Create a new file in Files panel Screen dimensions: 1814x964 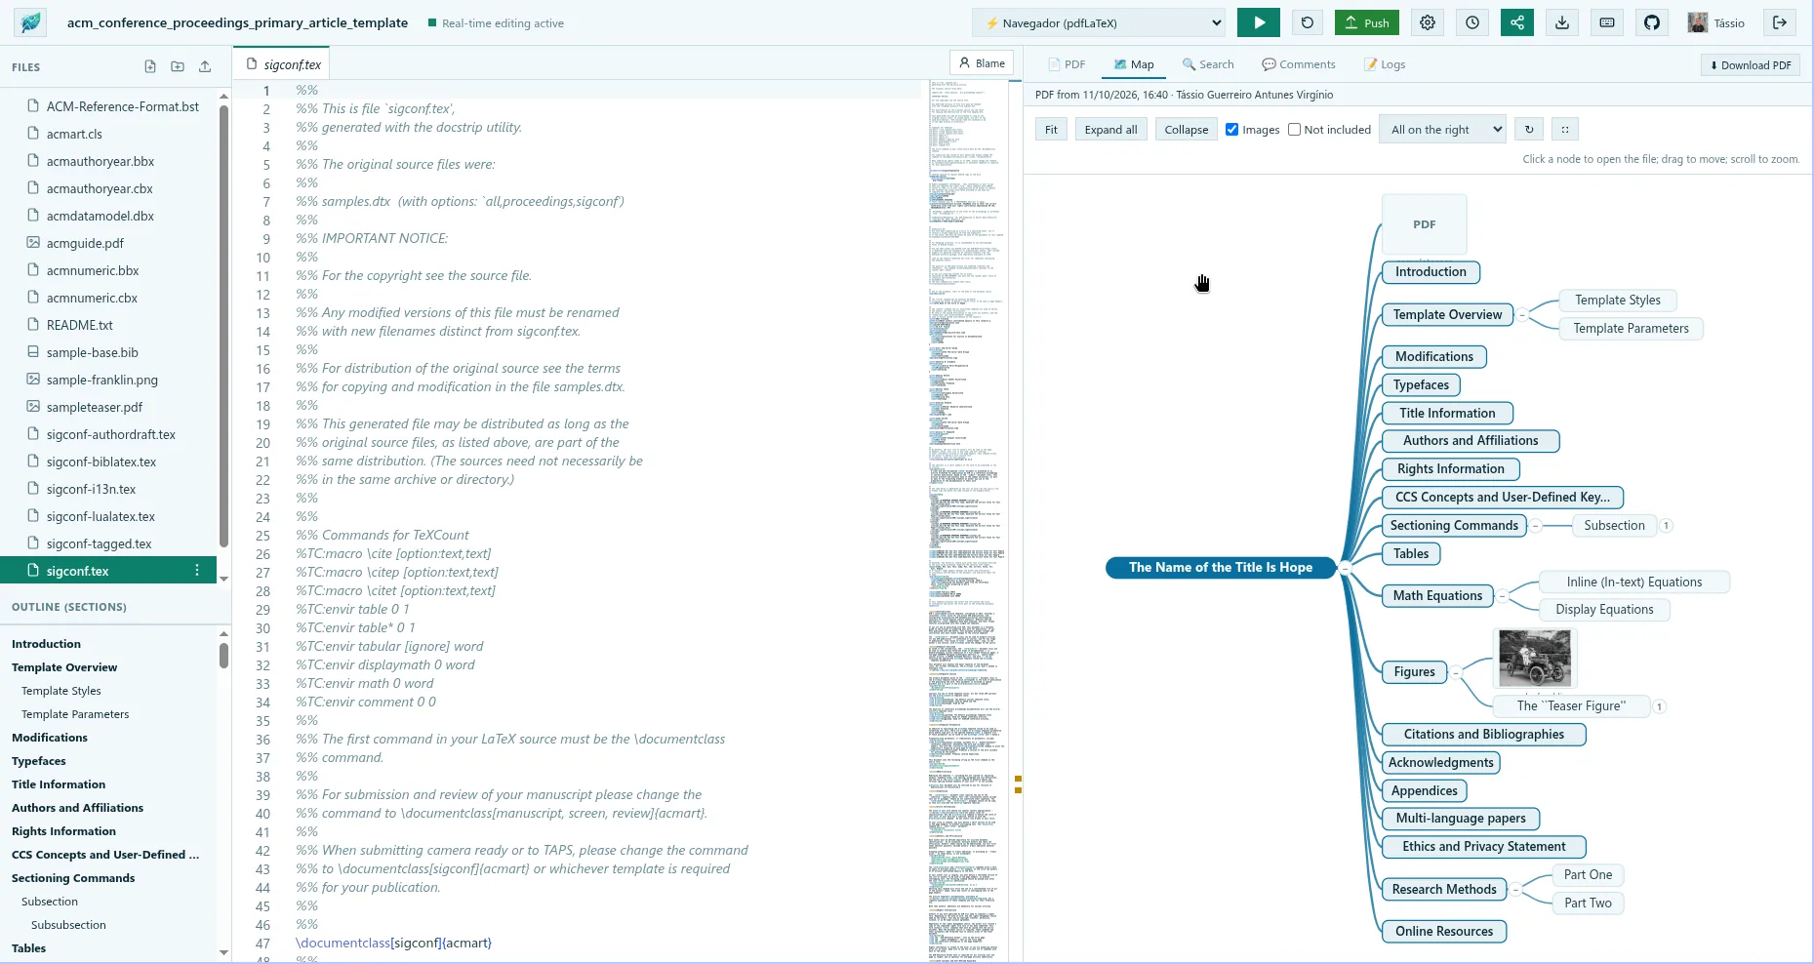[150, 66]
